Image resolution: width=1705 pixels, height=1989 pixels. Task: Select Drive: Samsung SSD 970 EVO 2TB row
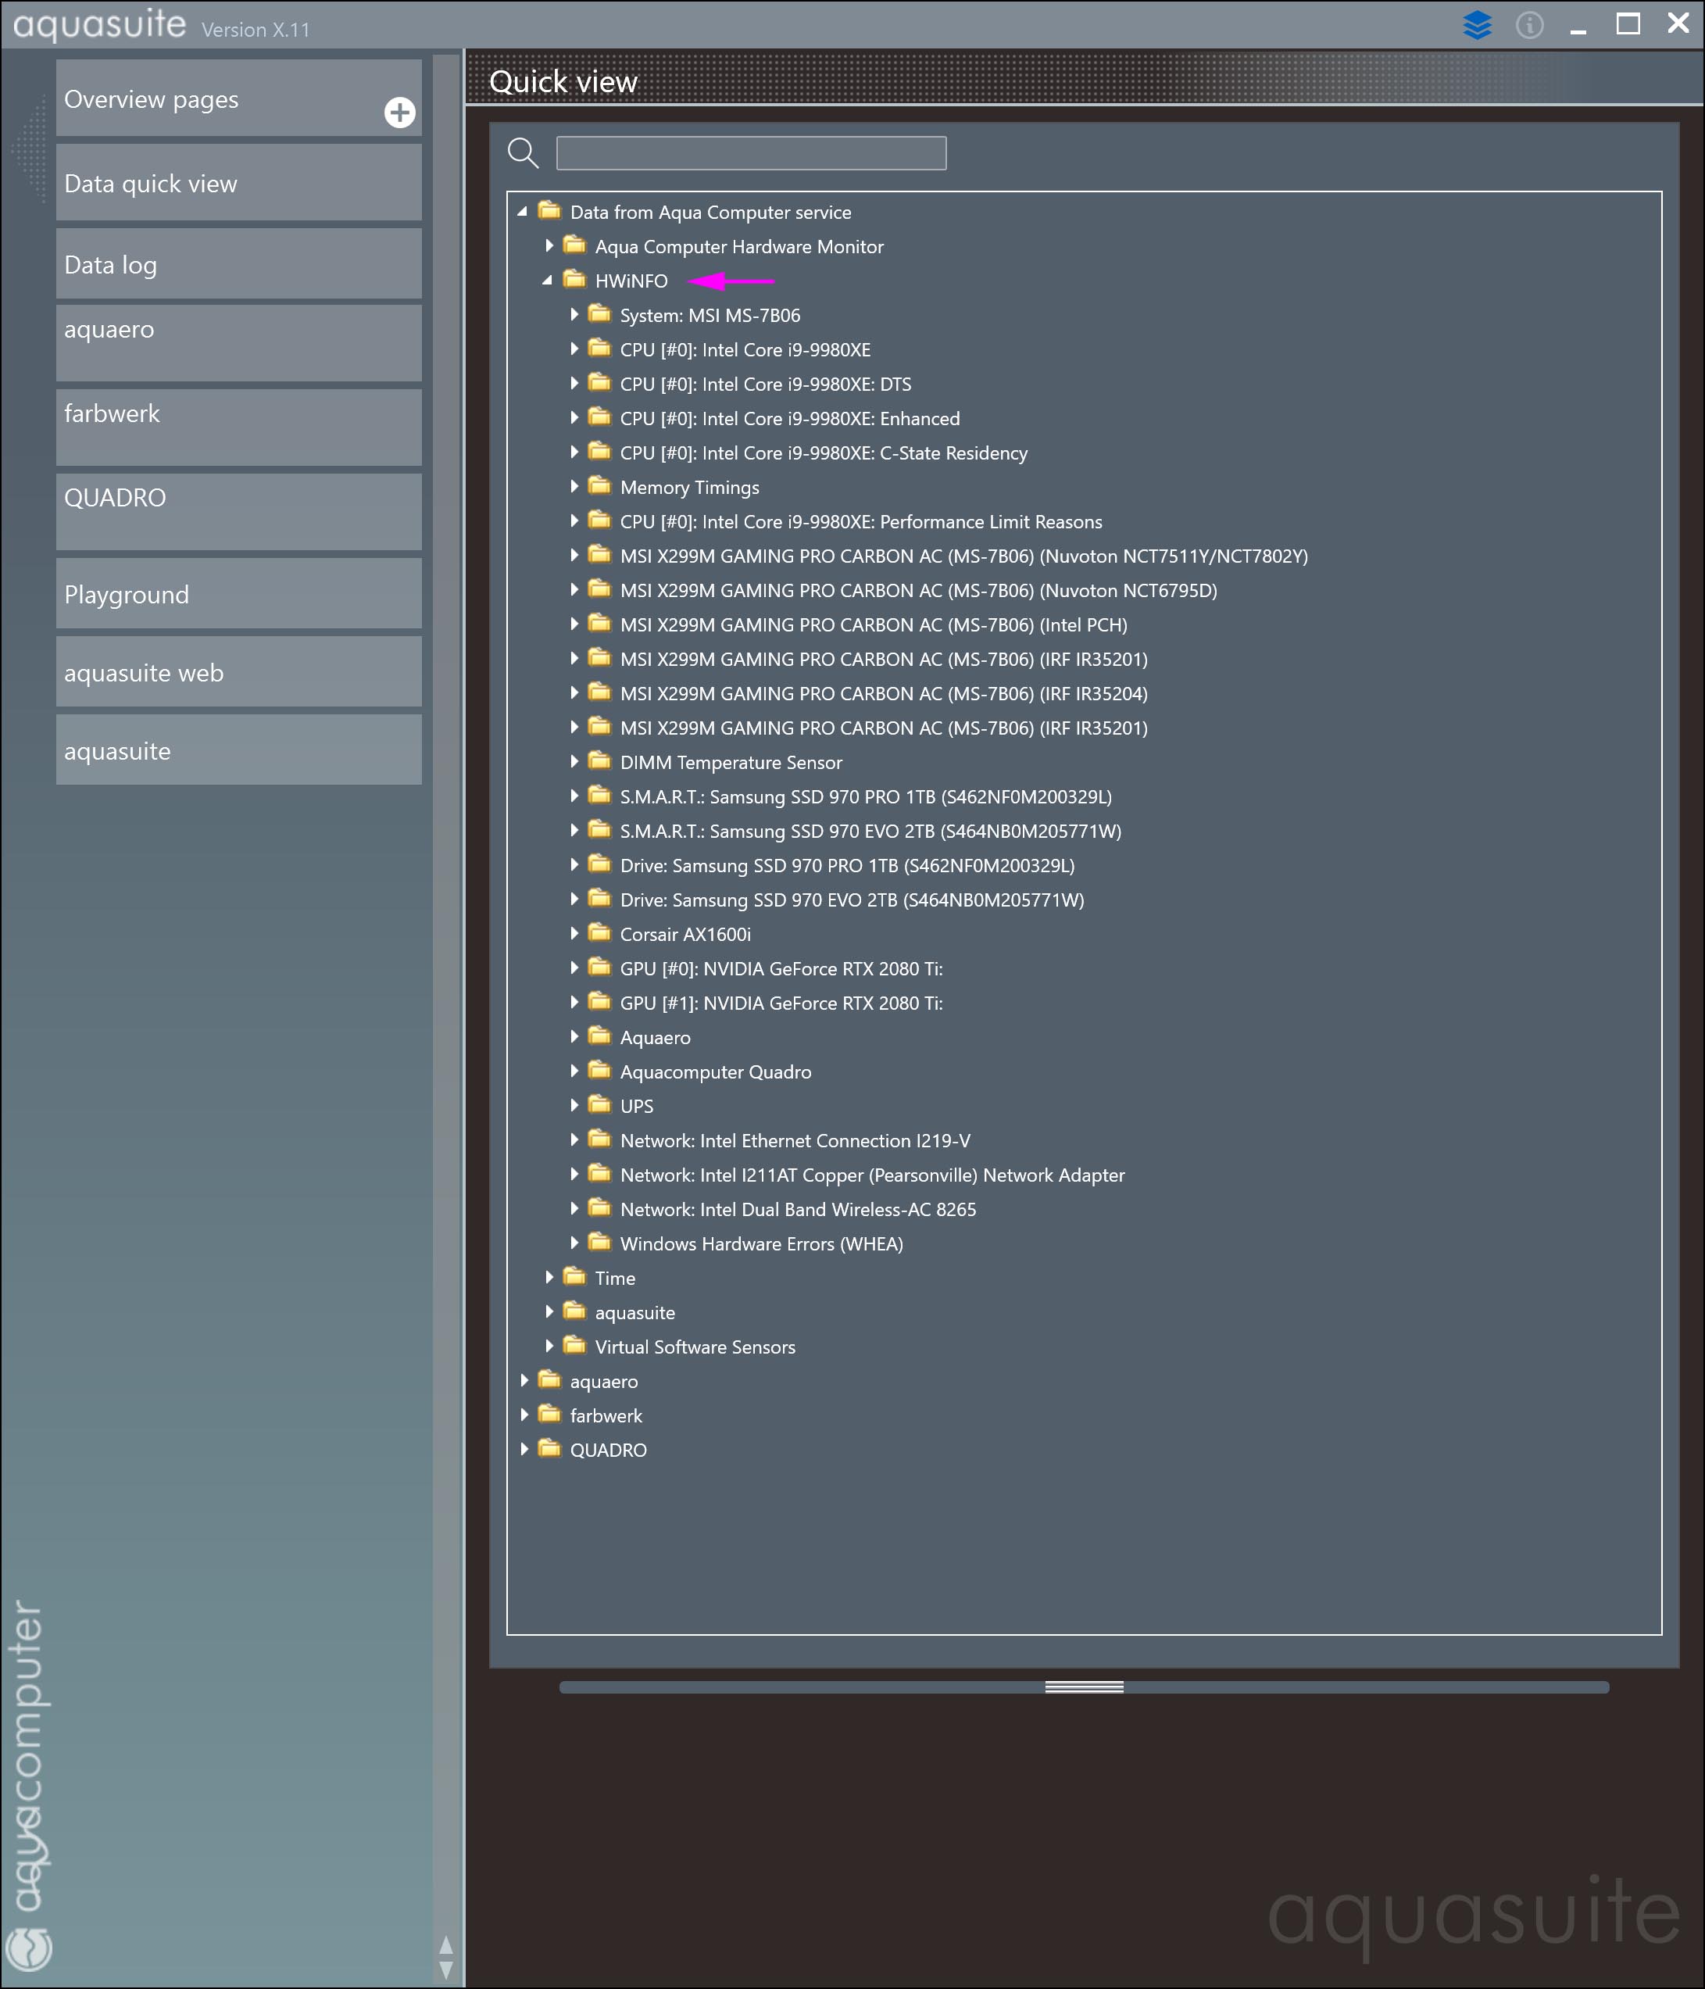coord(852,900)
